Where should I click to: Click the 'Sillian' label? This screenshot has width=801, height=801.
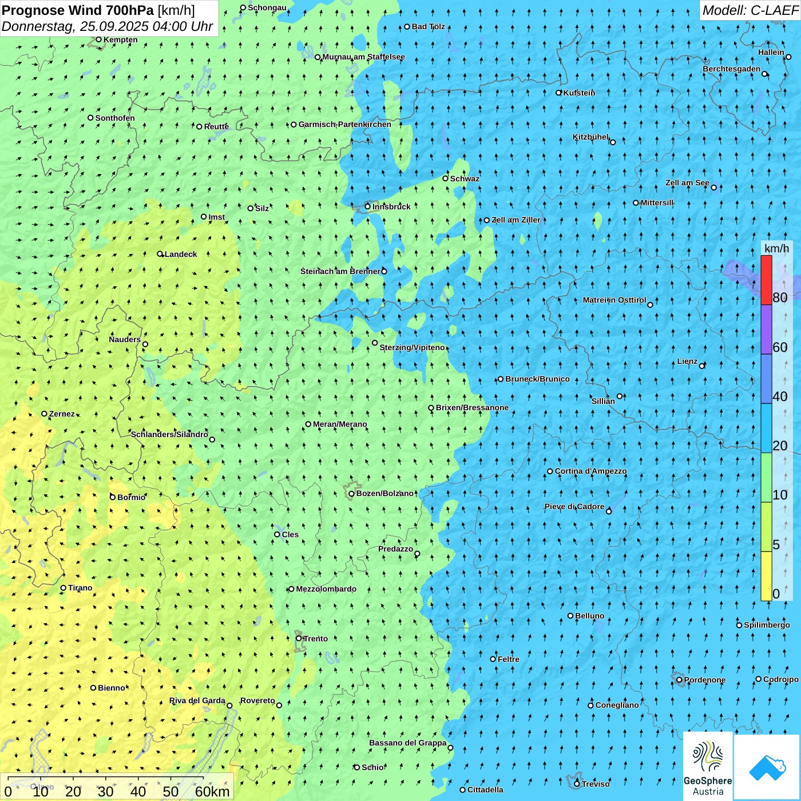click(603, 401)
